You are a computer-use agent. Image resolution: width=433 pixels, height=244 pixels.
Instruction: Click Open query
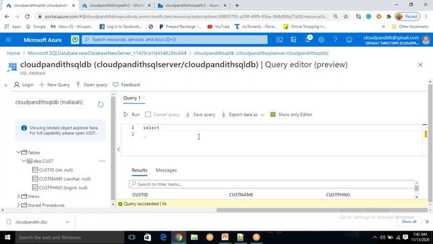click(92, 85)
